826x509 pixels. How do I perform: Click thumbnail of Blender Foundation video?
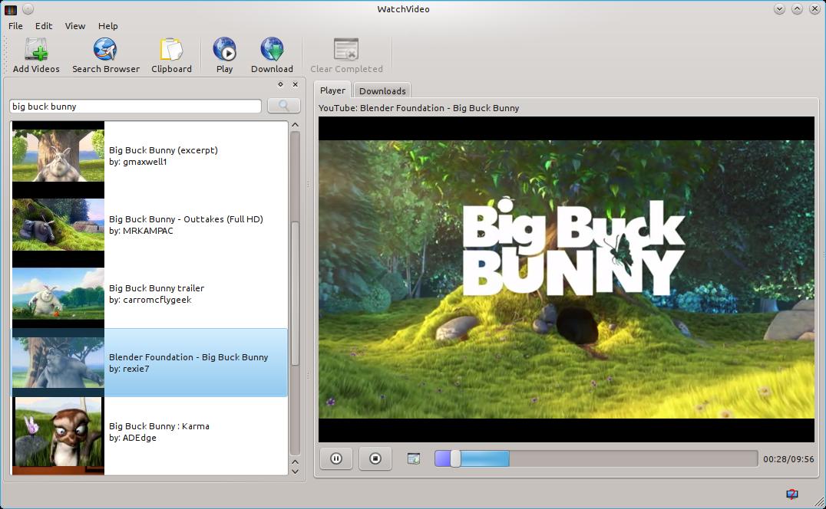coord(58,363)
